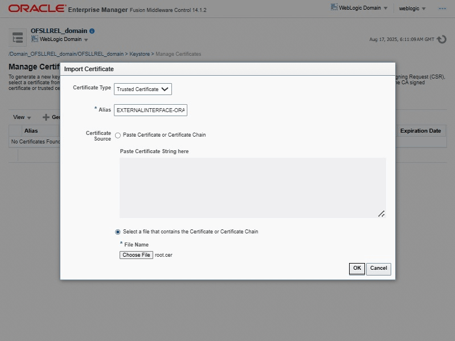
Task: Open the target navigation tree icon
Action: 18,38
